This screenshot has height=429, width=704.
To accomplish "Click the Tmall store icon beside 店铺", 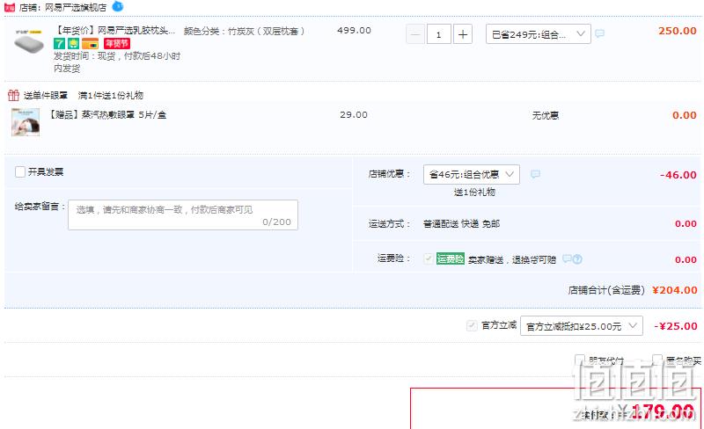I will pyautogui.click(x=10, y=7).
